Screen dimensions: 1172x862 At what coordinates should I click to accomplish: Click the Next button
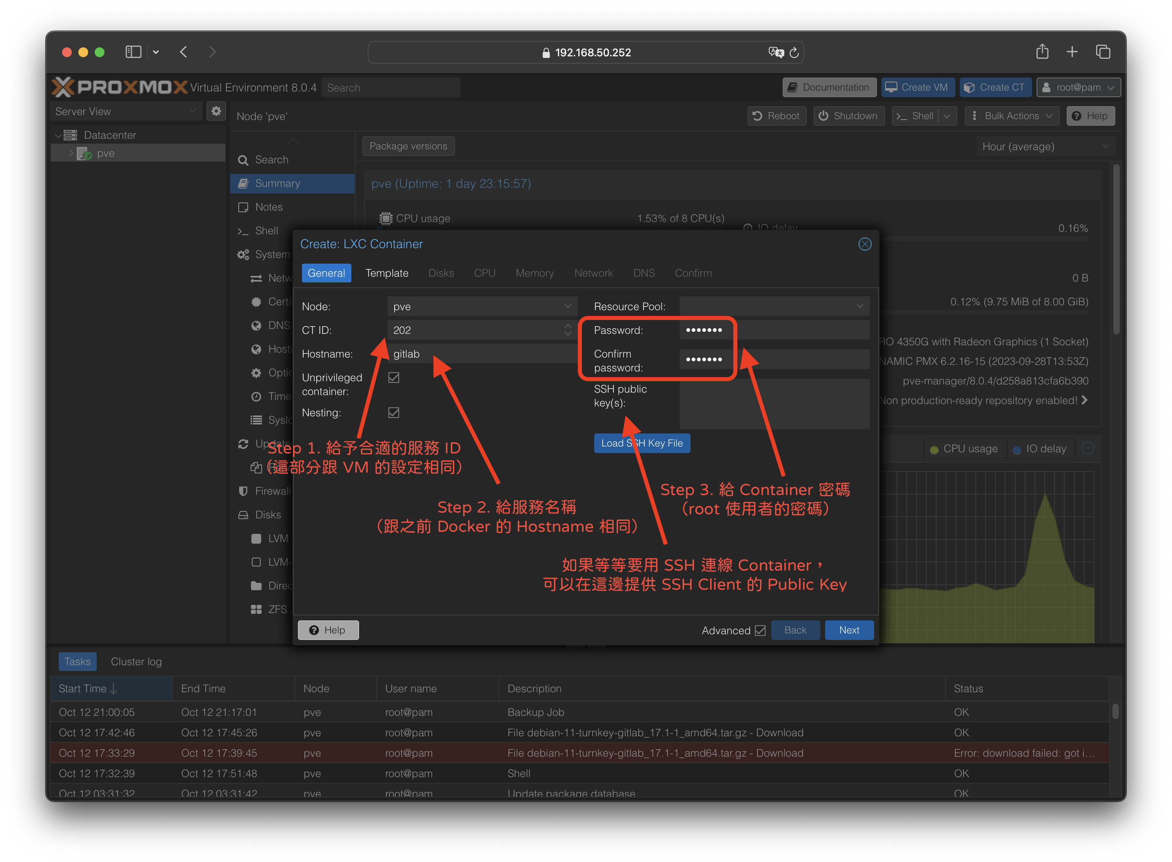click(x=849, y=630)
